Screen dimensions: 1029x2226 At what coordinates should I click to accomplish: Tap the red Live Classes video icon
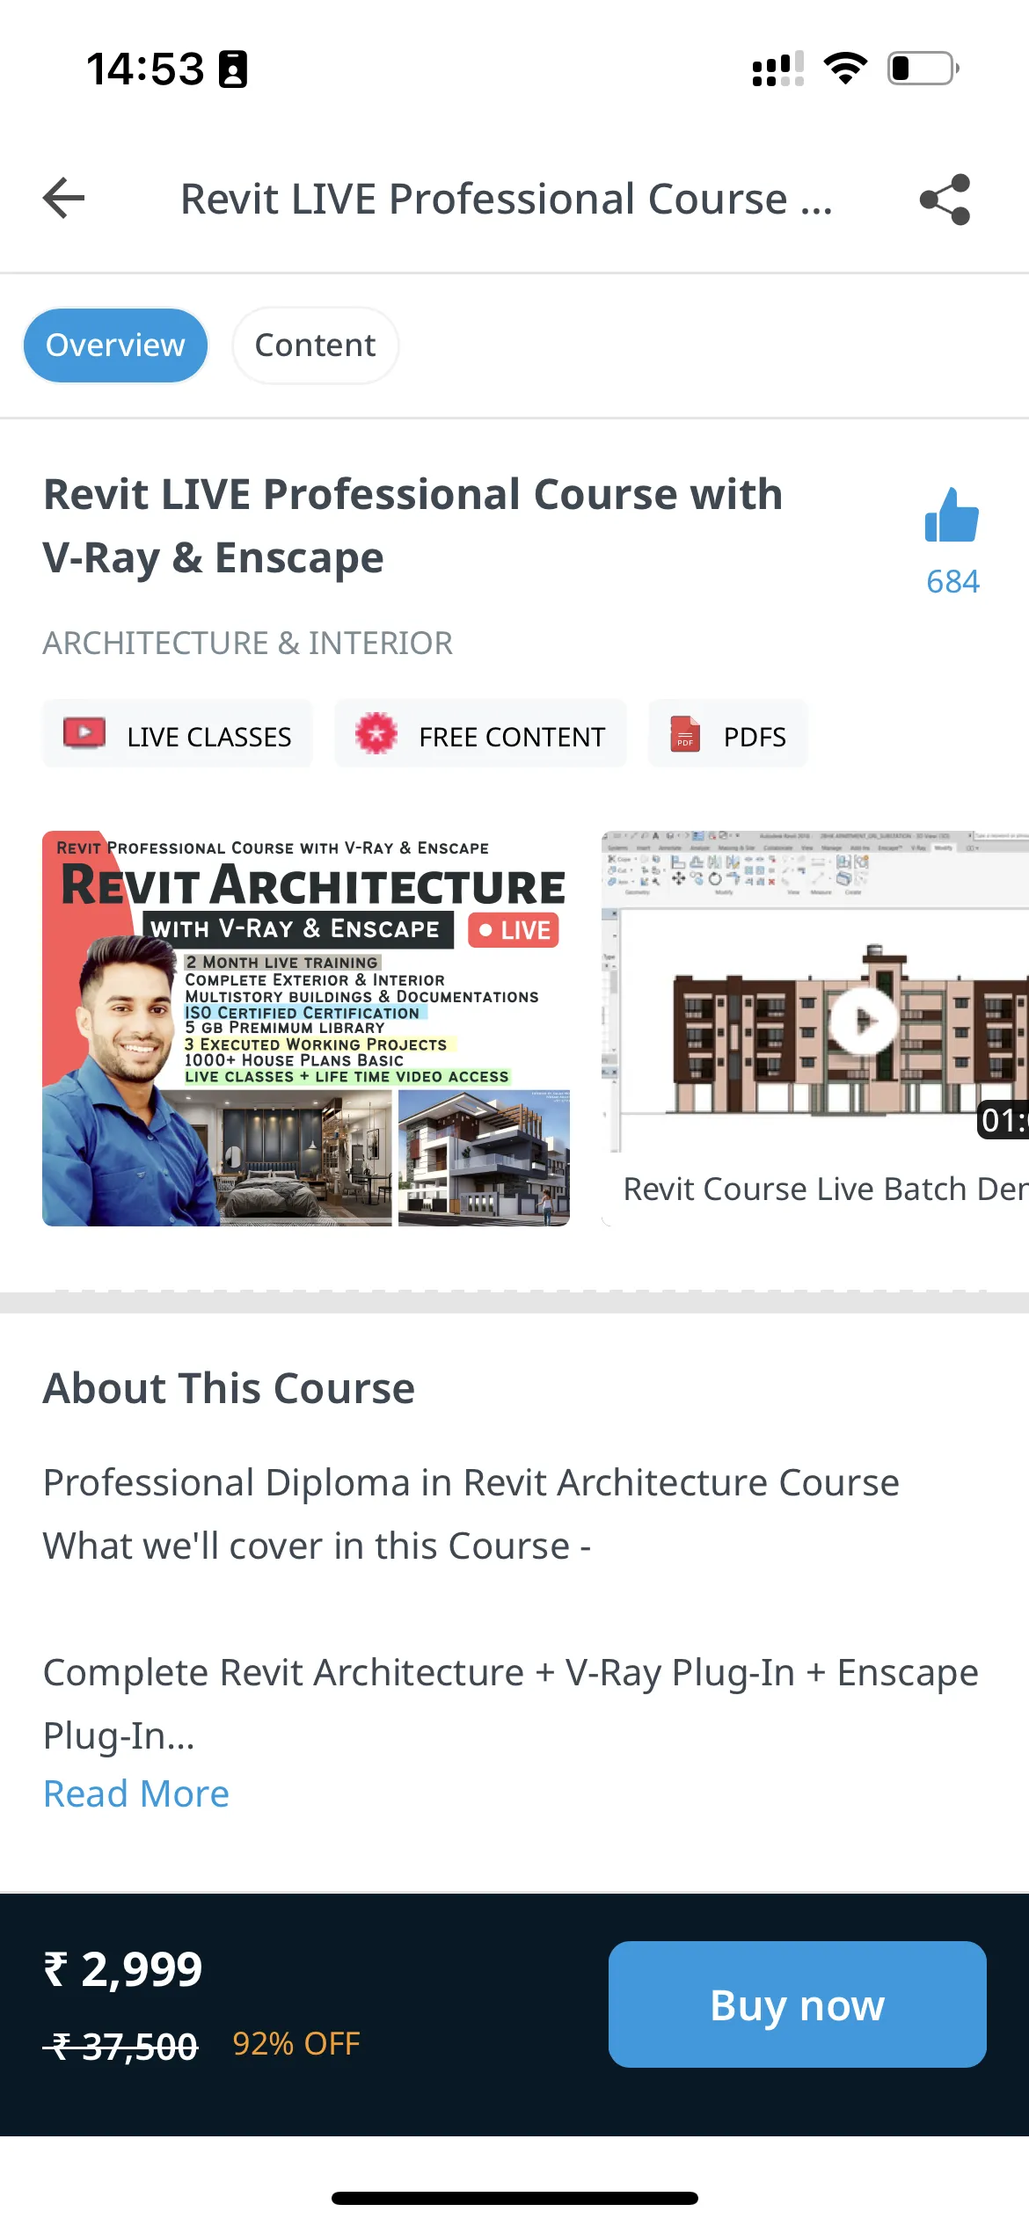coord(84,734)
